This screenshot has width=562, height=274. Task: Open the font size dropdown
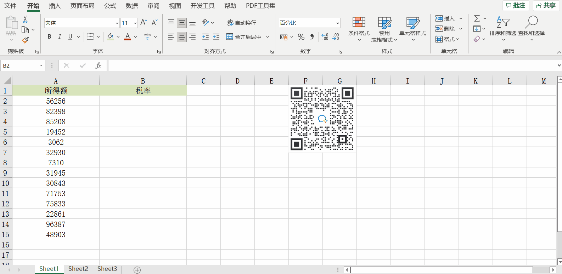click(x=135, y=23)
